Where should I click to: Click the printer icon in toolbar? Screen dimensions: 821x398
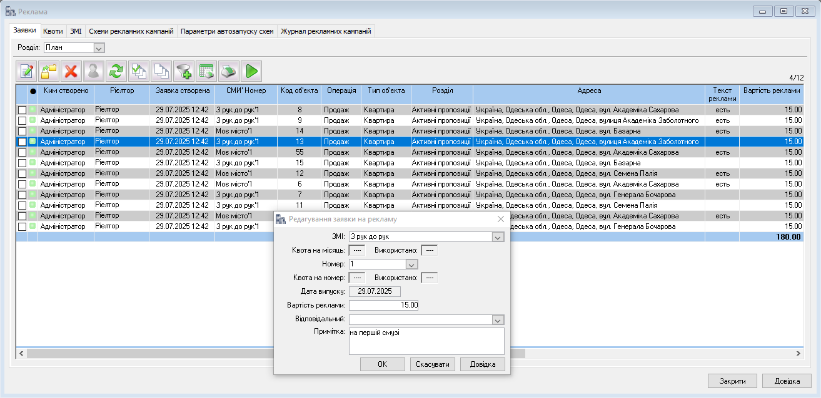pyautogui.click(x=229, y=71)
